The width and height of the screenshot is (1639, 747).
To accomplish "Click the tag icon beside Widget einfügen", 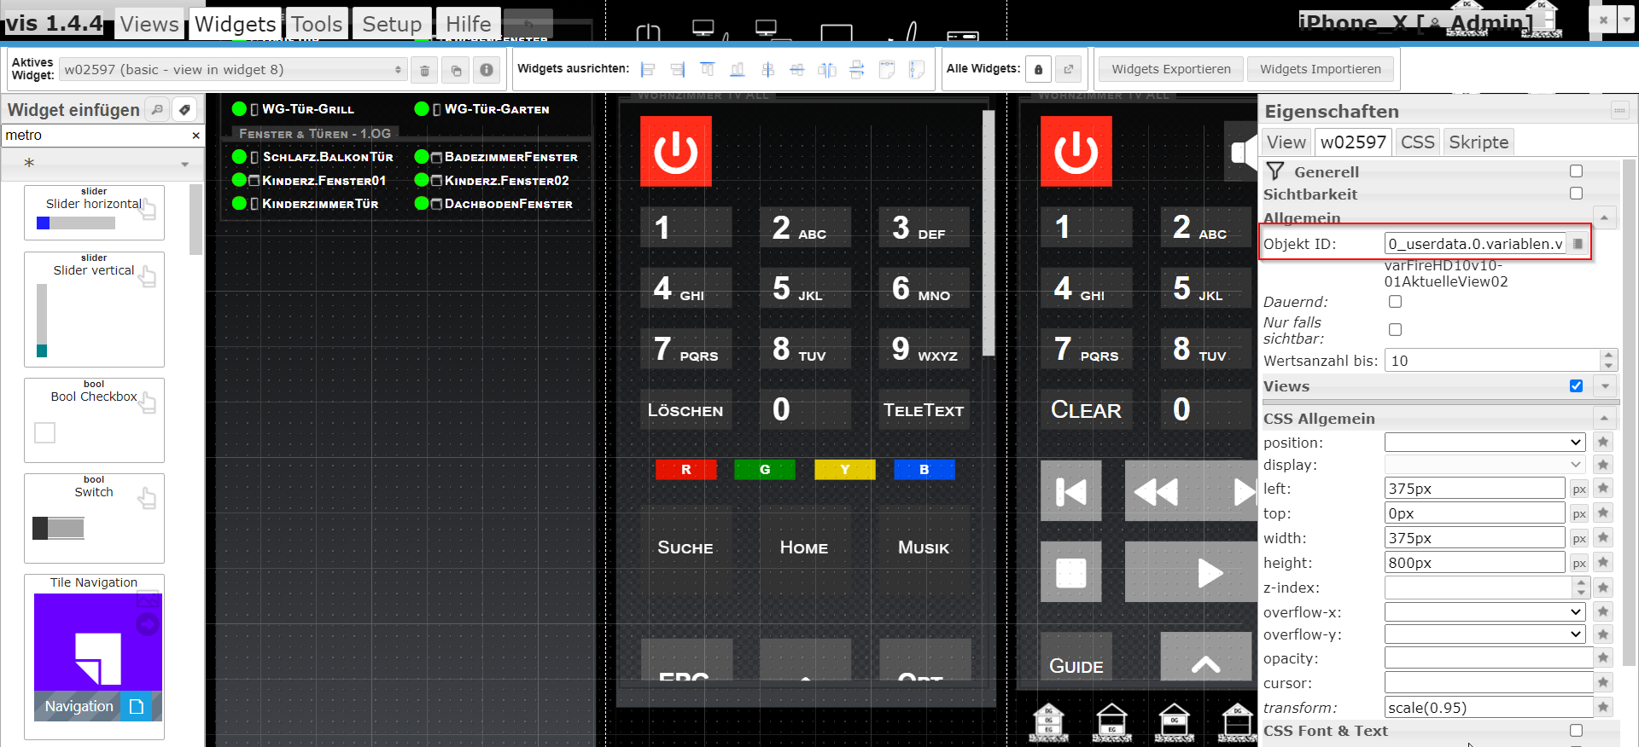I will tap(184, 109).
